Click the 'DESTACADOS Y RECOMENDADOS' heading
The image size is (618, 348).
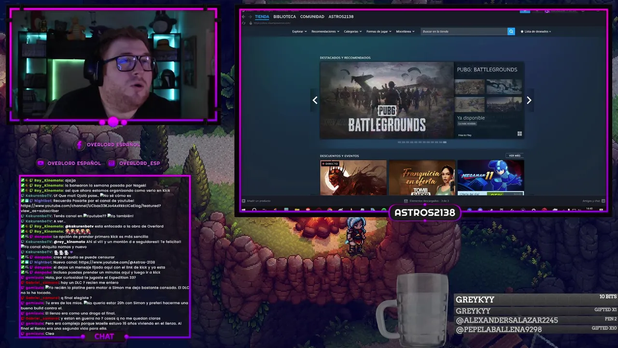(x=345, y=58)
